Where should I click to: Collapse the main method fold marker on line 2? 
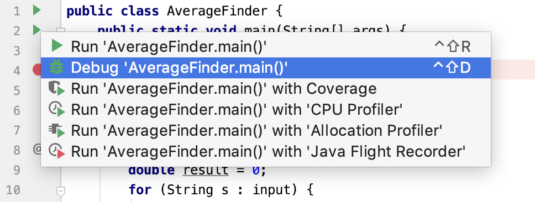(x=61, y=30)
